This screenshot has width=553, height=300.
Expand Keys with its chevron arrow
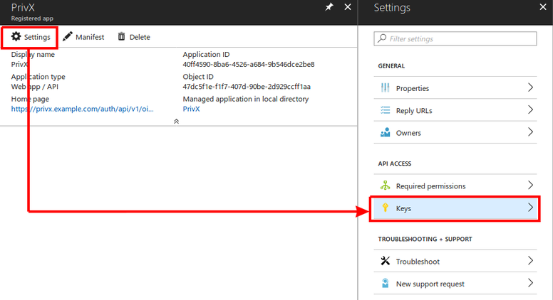(530, 208)
